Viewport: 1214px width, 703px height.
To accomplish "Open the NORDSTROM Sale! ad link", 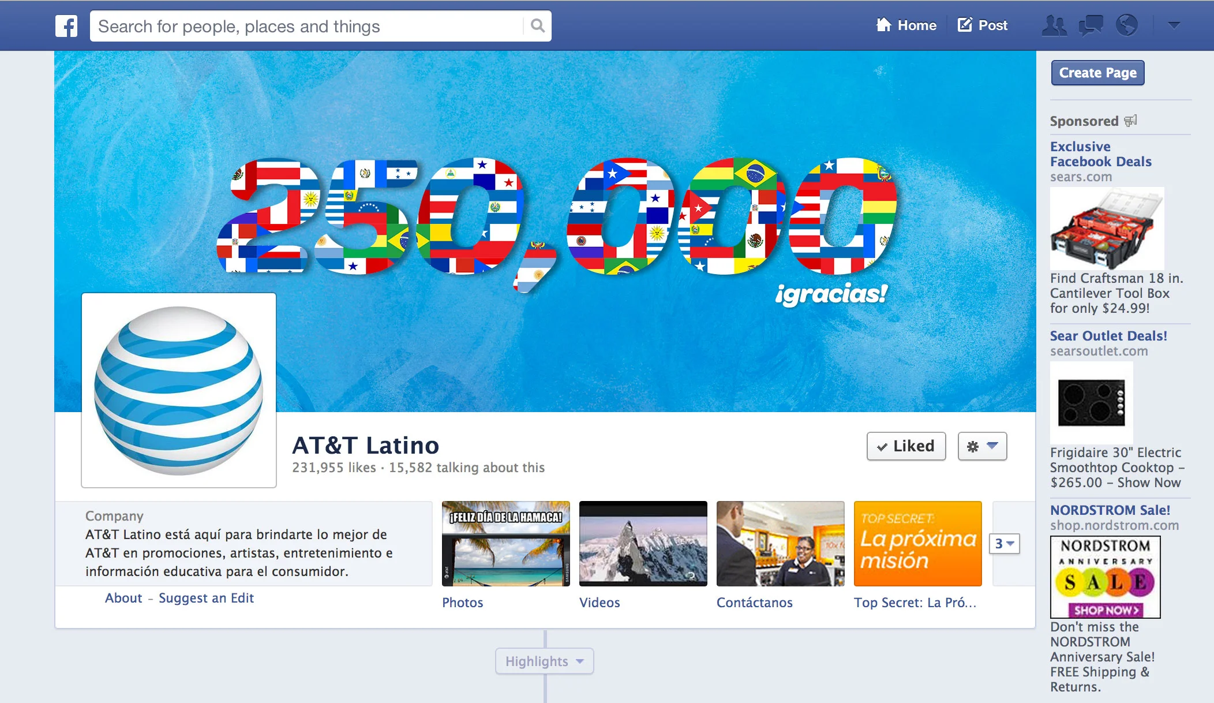I will tap(1110, 510).
